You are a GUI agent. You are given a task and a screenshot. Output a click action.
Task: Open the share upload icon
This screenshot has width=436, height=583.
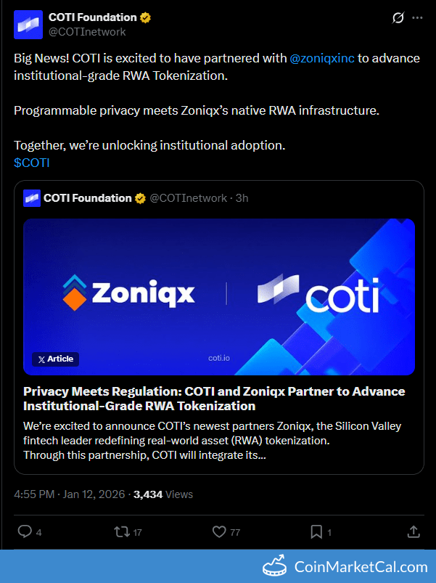[x=414, y=531]
